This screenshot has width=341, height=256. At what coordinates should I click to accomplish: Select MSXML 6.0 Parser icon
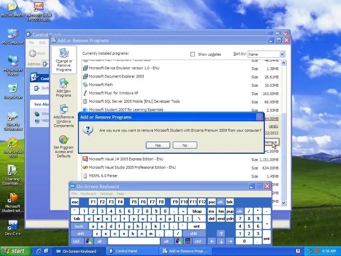pos(85,176)
